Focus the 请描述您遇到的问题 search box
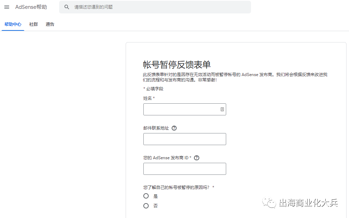 click(x=159, y=7)
